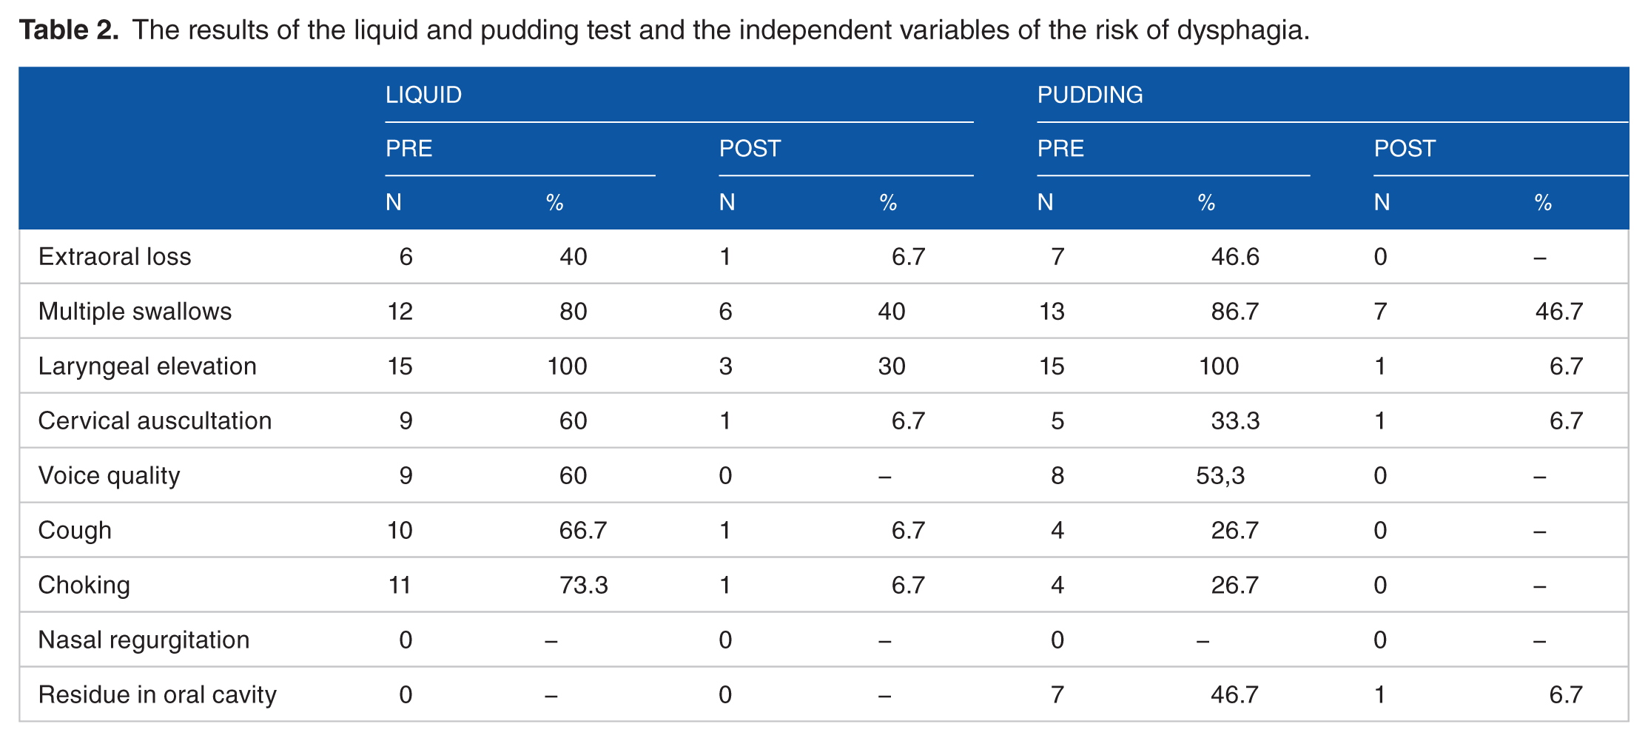Select the 66.7 percentage in Cough row
Image resolution: width=1648 pixels, height=741 pixels.
(x=582, y=531)
